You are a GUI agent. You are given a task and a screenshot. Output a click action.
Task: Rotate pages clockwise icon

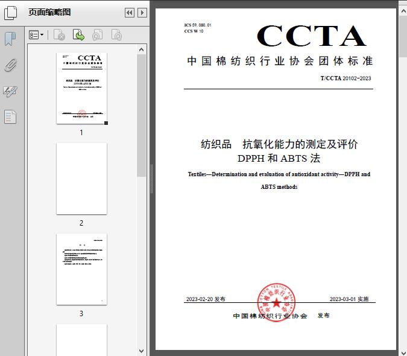point(116,35)
